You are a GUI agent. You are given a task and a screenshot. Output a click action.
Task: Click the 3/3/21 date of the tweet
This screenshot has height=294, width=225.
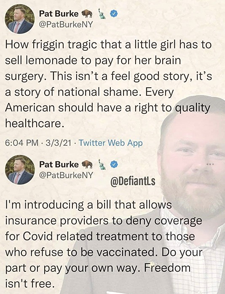point(58,143)
